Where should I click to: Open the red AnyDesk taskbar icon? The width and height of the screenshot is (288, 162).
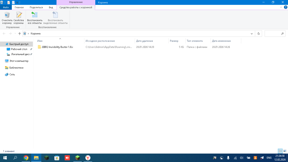[x=67, y=158]
